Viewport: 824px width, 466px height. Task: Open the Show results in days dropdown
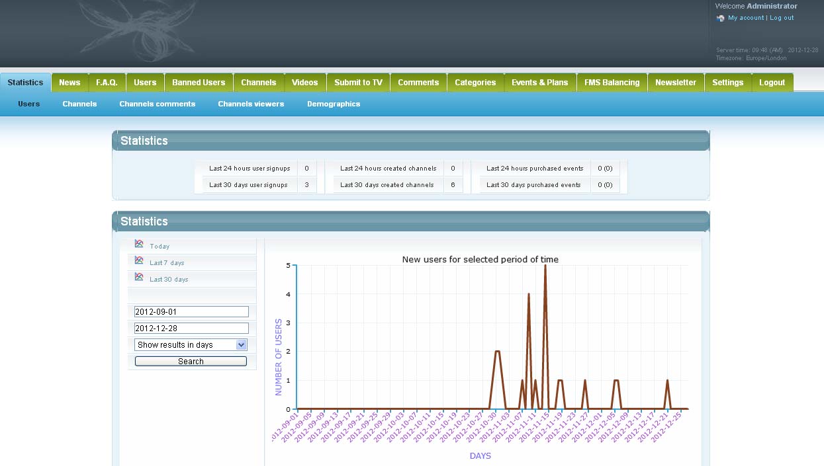[x=191, y=345]
